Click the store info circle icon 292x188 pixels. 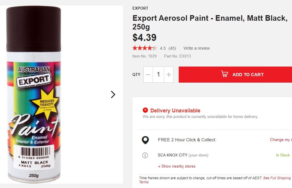[145, 155]
